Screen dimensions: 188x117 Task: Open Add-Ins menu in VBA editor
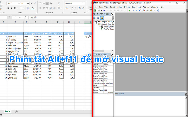tap(146, 7)
